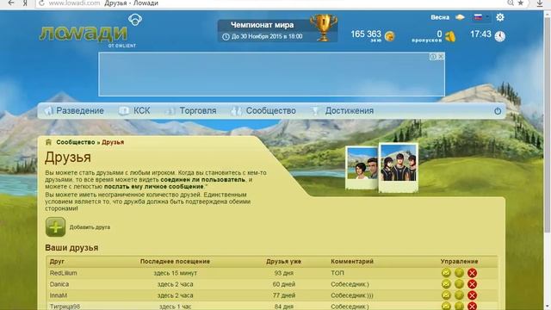Open RedLilium's profile

click(63, 273)
